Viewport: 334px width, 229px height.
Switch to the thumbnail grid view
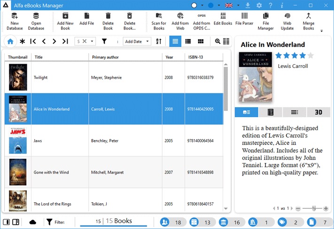coord(201,41)
